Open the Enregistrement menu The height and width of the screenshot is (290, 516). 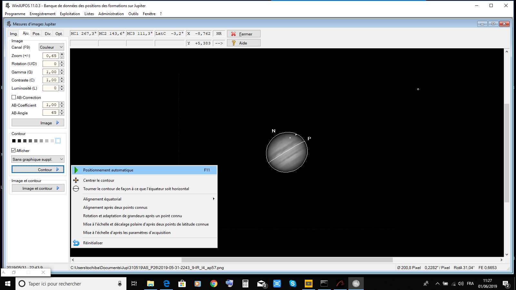(x=43, y=14)
